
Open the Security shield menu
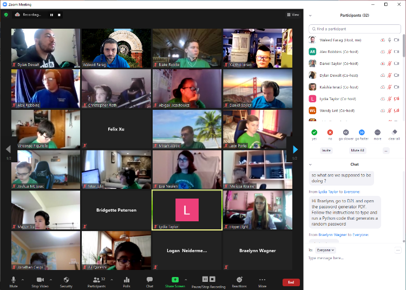click(x=66, y=280)
